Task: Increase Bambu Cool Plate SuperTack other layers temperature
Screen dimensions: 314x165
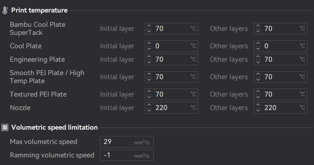Action: [258, 26]
